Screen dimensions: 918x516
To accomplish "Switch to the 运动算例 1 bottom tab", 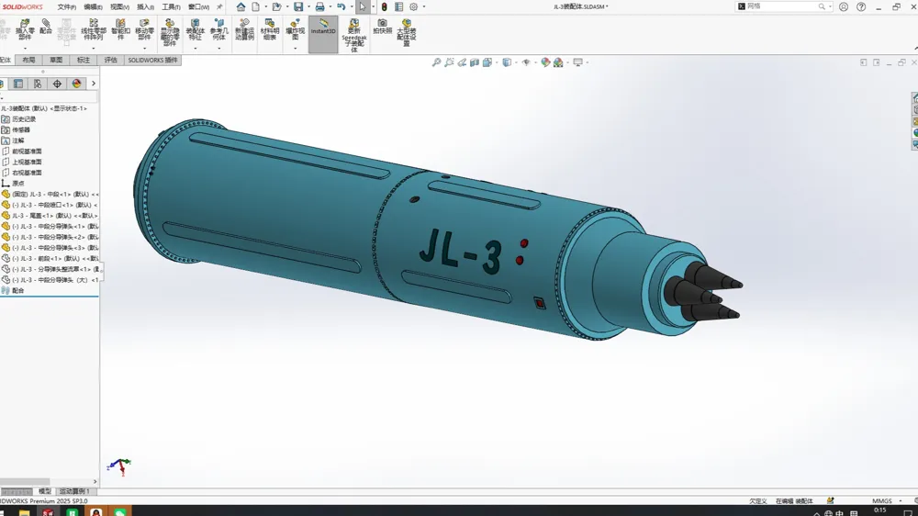I will [74, 491].
